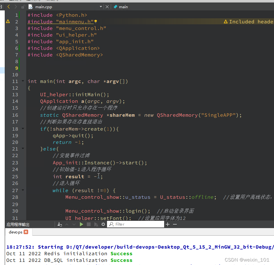The width and height of the screenshot is (274, 265).
Task: Click the <QApplication> include line
Action: [64, 48]
